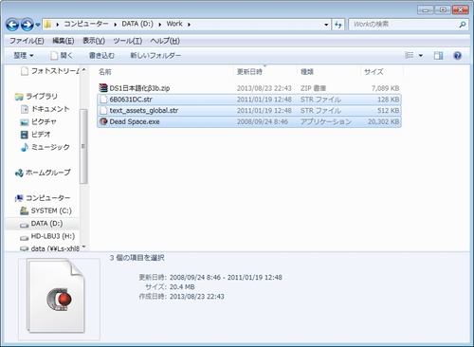The width and height of the screenshot is (474, 347).
Task: Click the search magnifier icon
Action: 463,25
